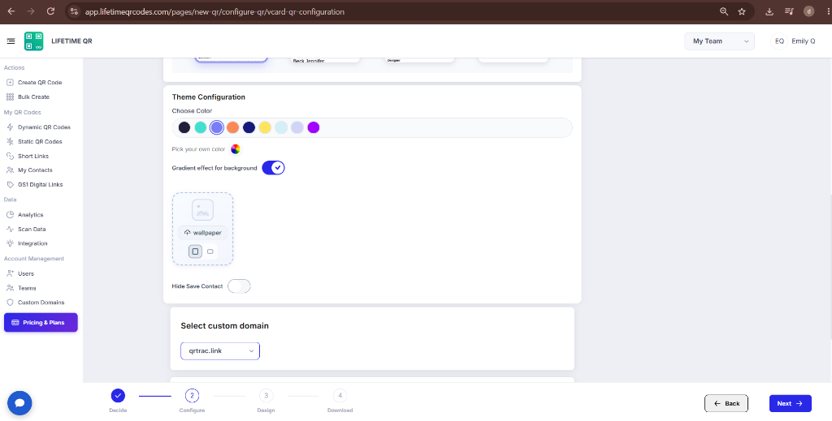Viewport: 832px width, 421px height.
Task: Click the Create QR Code plus icon
Action: [x=10, y=83]
